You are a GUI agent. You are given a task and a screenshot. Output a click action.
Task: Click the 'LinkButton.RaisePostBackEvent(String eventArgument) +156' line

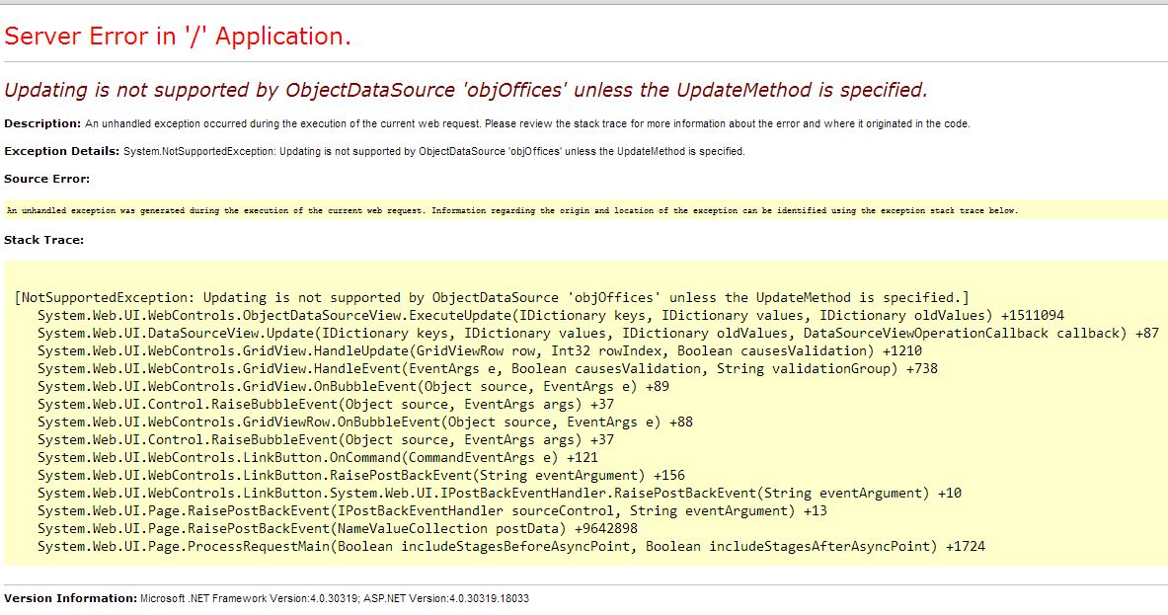pos(361,475)
